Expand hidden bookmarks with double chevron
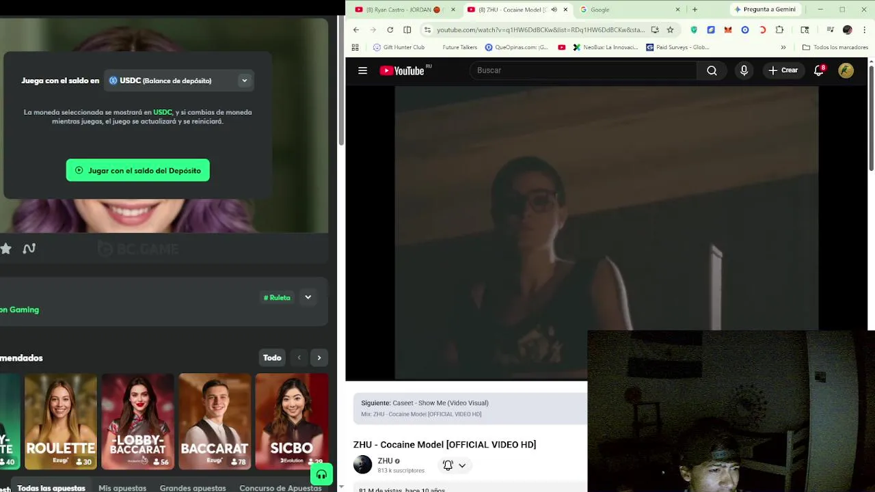The width and height of the screenshot is (875, 492). coord(783,47)
